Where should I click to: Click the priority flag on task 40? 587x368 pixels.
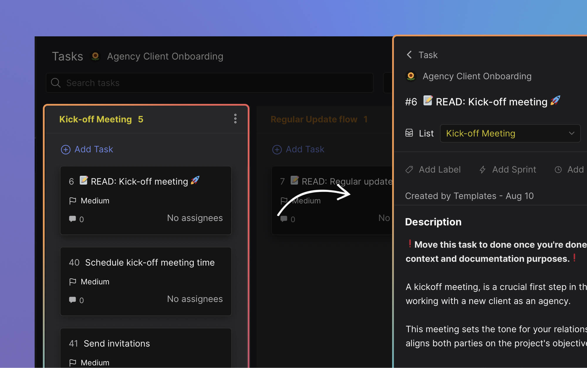pyautogui.click(x=72, y=282)
